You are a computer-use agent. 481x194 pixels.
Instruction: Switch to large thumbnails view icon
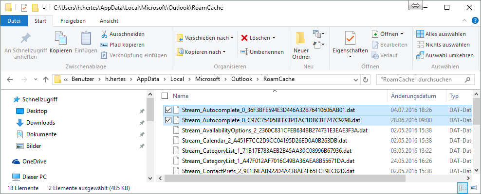pos(472,188)
